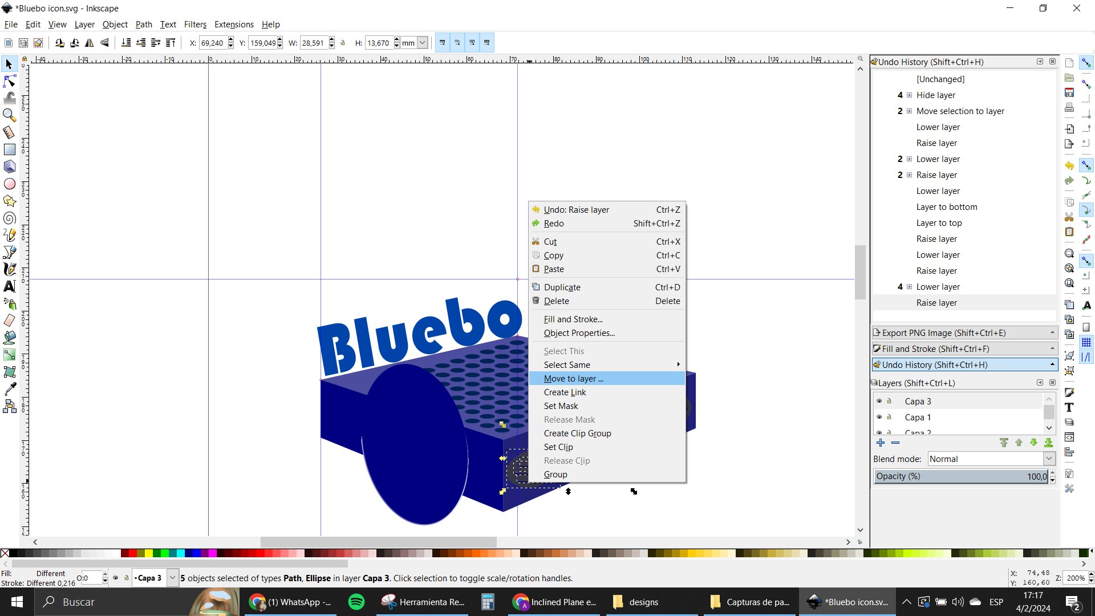This screenshot has width=1095, height=616.
Task: Click the zoom percentage field
Action: click(x=1076, y=578)
